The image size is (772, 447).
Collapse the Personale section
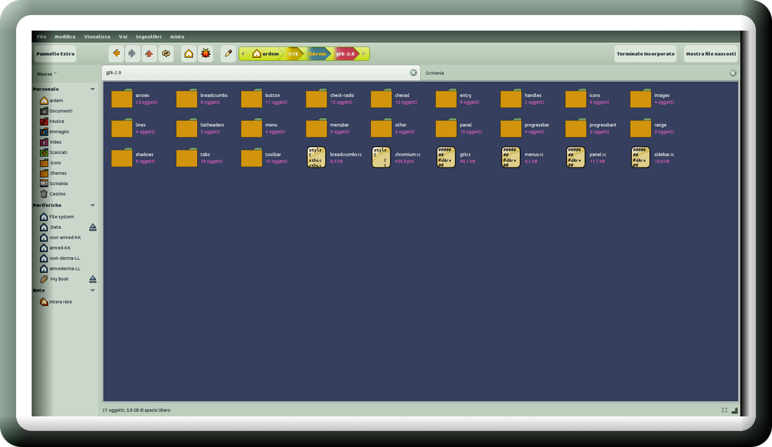(x=93, y=89)
